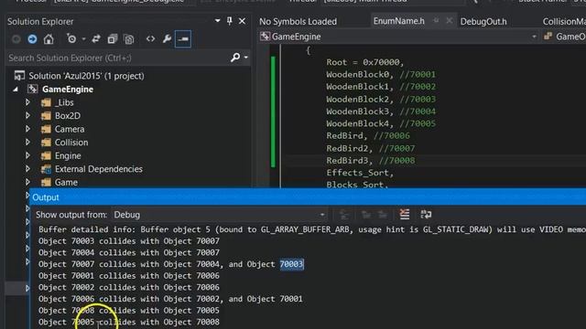Expand the Box2D folder

coord(27,116)
